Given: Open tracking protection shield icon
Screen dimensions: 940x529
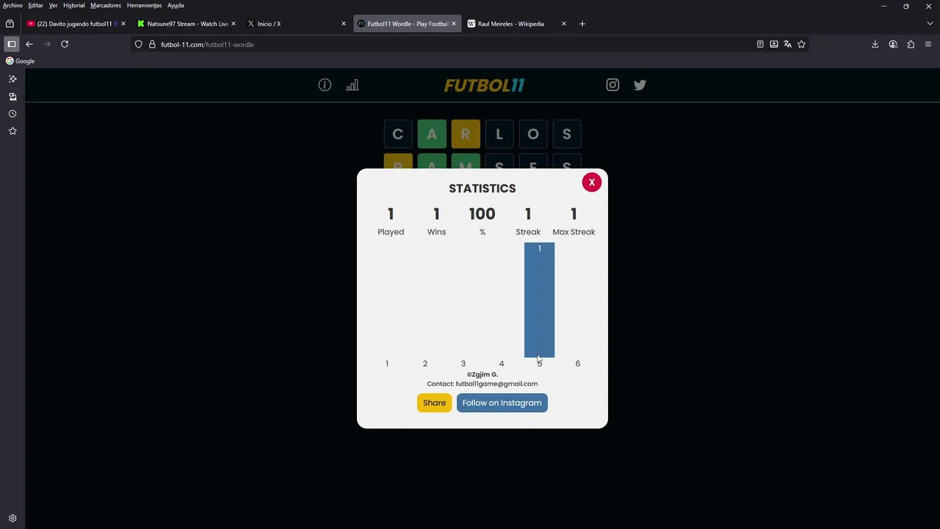Looking at the screenshot, I should tap(138, 44).
